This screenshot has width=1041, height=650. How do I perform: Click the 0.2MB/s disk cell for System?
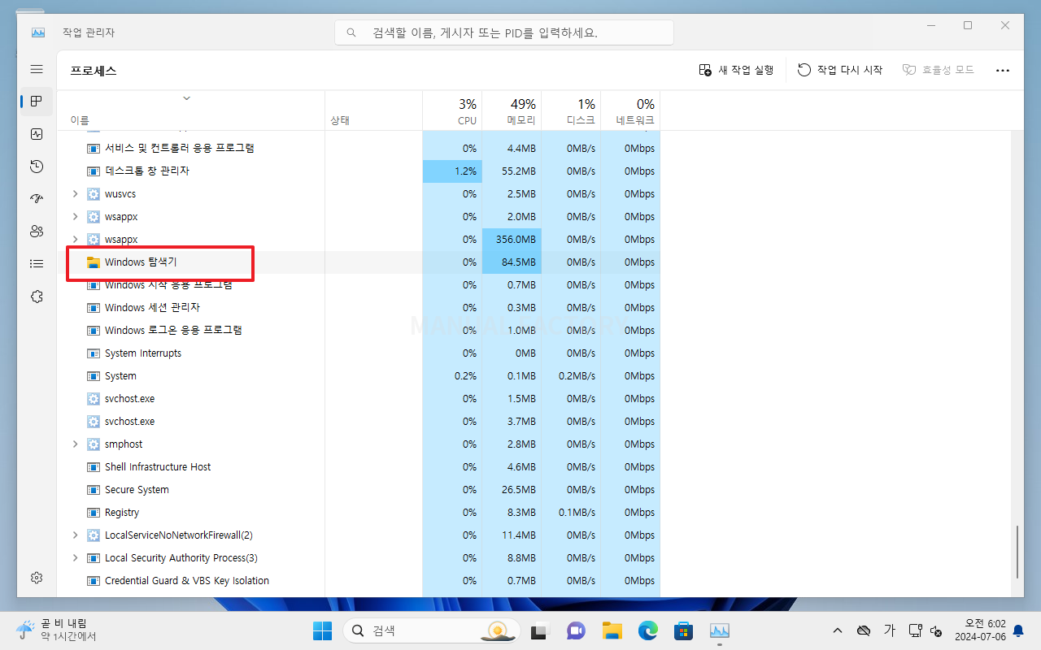click(x=571, y=376)
